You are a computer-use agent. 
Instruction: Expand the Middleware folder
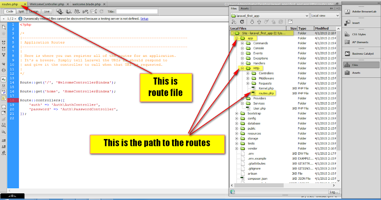pyautogui.click(x=248, y=78)
